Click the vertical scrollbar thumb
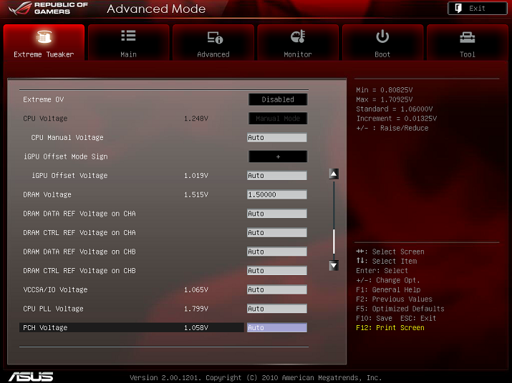 334,242
